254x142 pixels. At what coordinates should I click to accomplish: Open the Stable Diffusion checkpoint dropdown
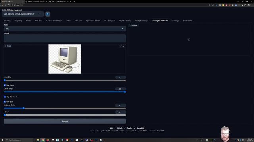pos(23,14)
